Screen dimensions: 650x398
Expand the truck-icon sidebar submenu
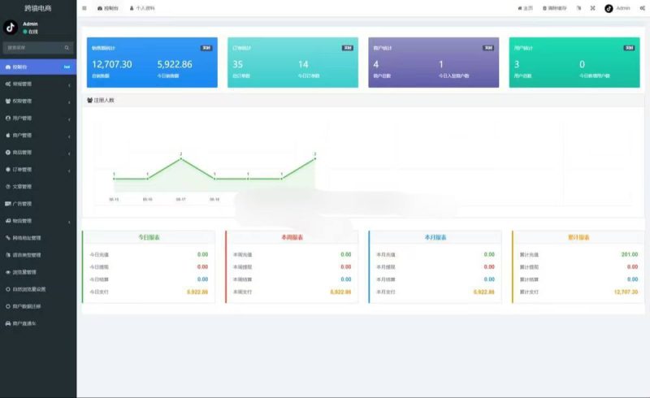click(38, 221)
